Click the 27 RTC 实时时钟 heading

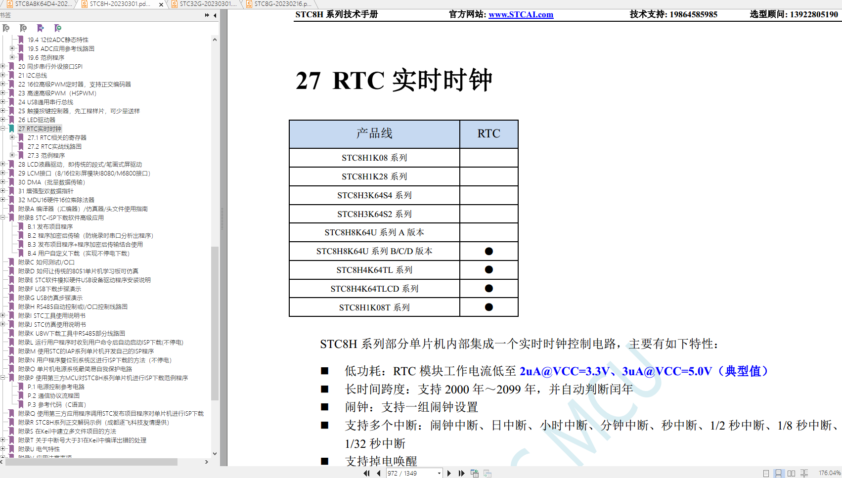(x=394, y=80)
